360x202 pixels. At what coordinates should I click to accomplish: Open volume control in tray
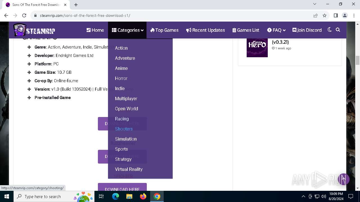point(324,196)
